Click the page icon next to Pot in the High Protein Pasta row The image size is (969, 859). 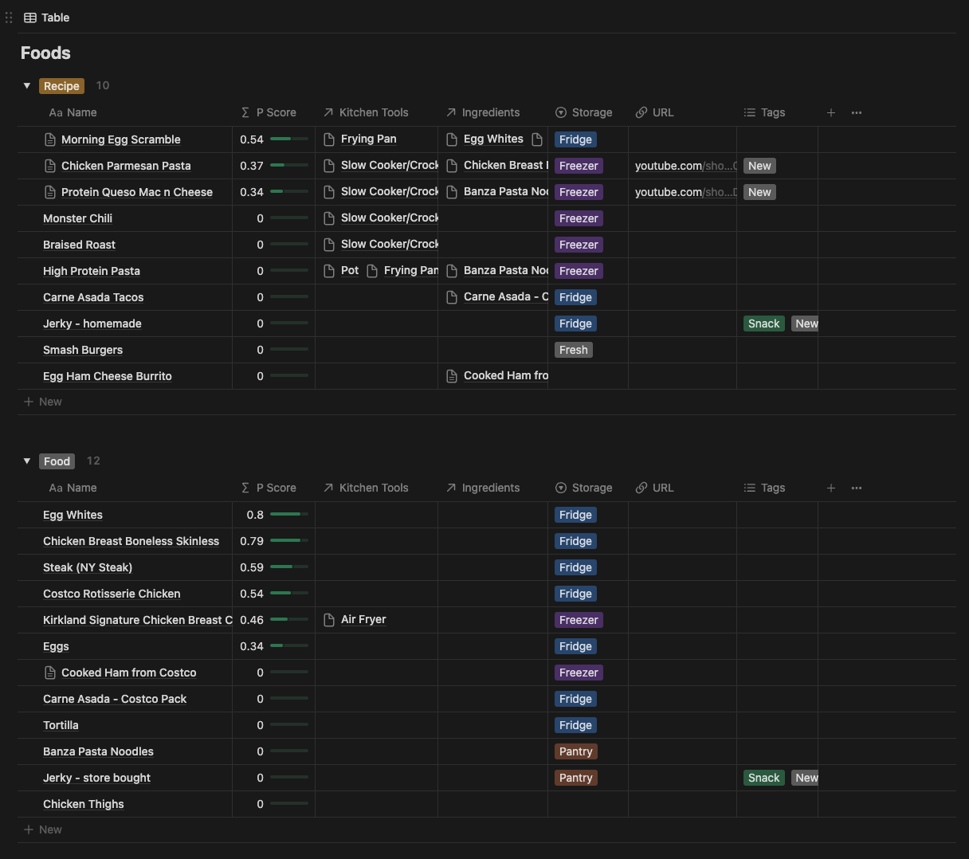(329, 271)
